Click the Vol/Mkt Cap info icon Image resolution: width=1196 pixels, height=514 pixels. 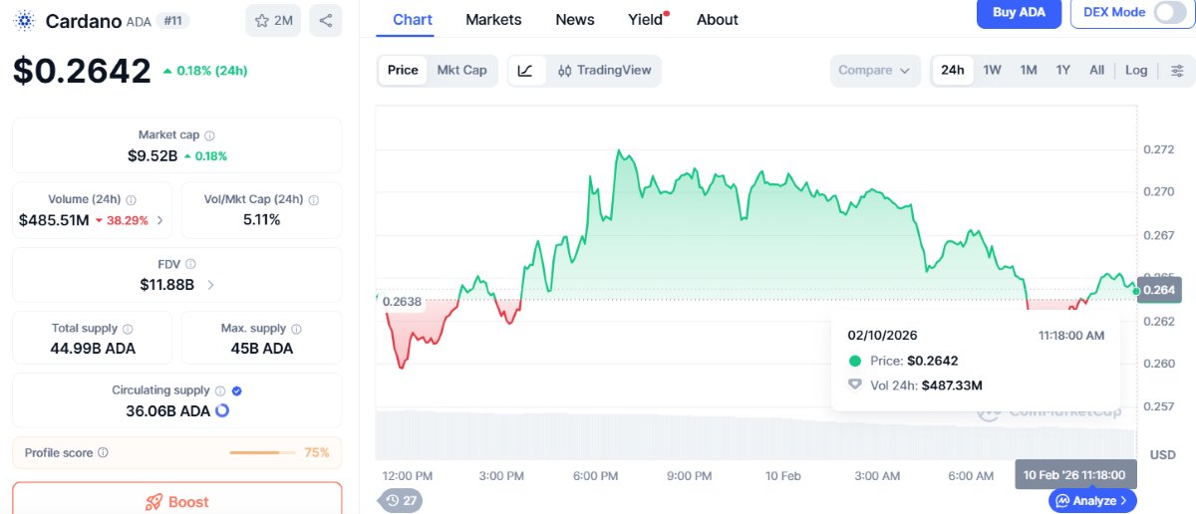[314, 200]
